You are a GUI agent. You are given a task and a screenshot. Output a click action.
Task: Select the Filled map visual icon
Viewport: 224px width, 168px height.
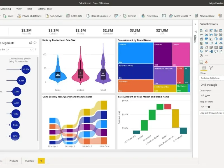(x=206, y=43)
